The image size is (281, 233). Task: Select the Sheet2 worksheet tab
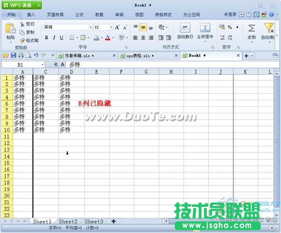click(x=68, y=222)
